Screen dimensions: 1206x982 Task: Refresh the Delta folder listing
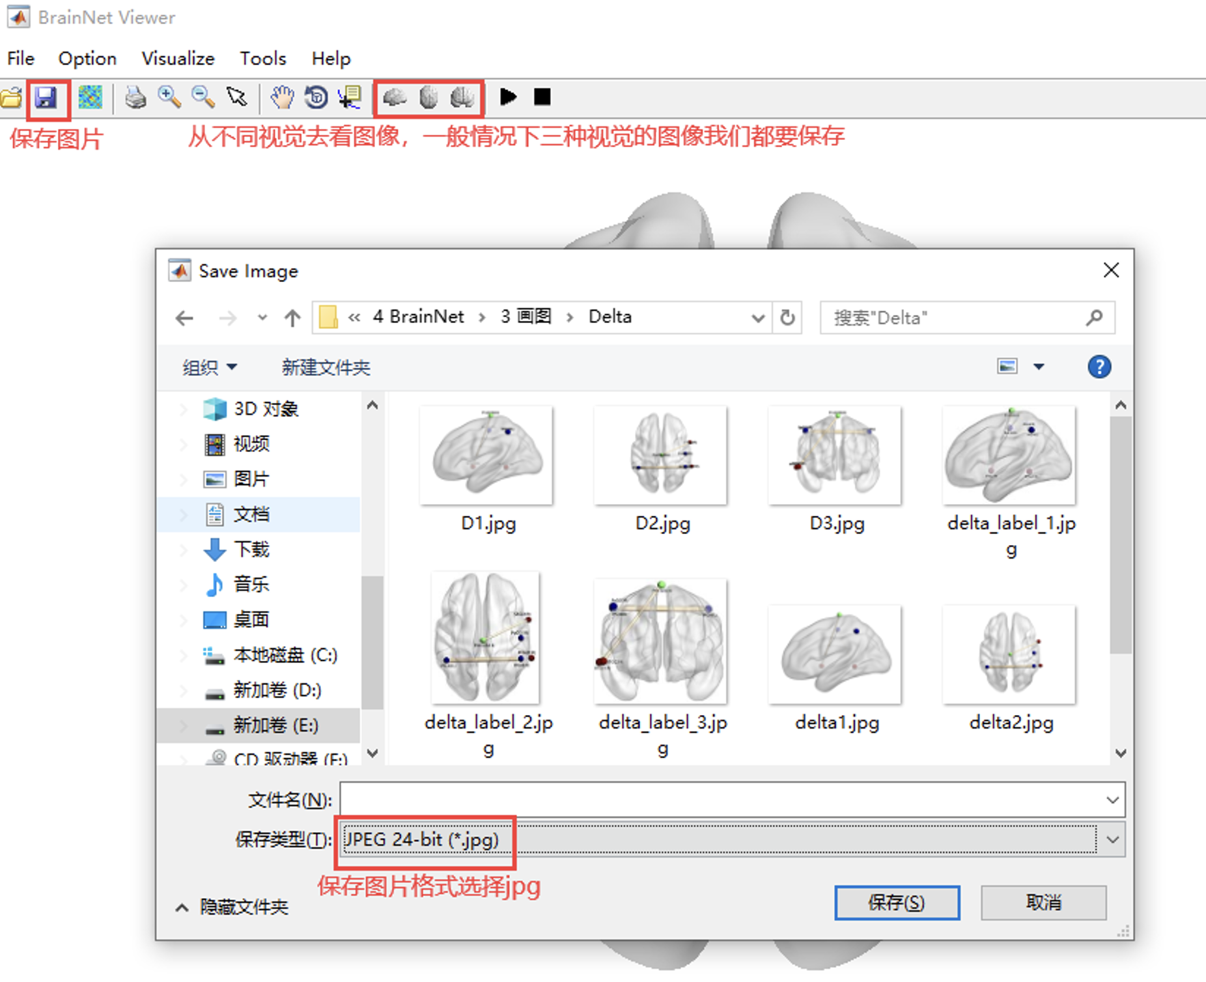(x=787, y=318)
